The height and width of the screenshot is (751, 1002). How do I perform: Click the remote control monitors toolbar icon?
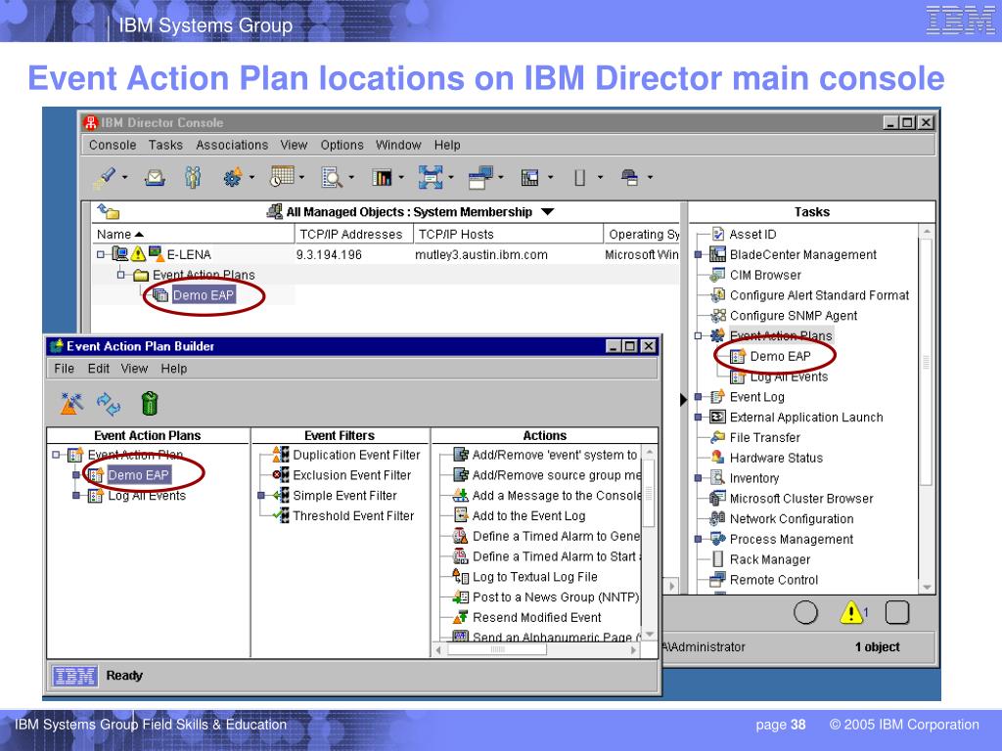[x=480, y=178]
